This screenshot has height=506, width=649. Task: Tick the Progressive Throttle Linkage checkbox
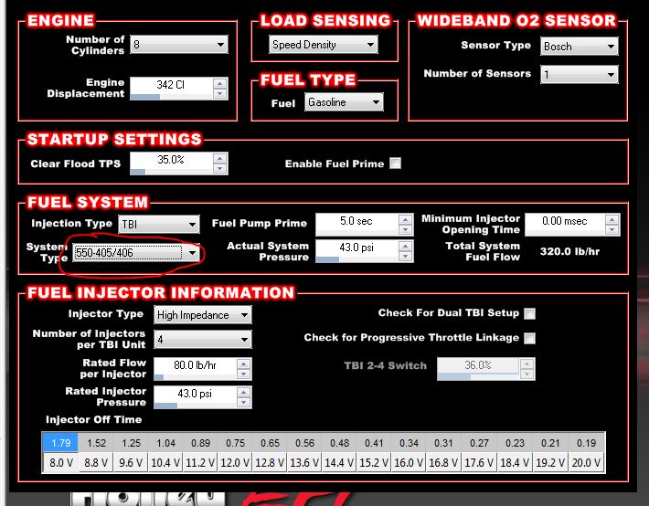tap(529, 338)
